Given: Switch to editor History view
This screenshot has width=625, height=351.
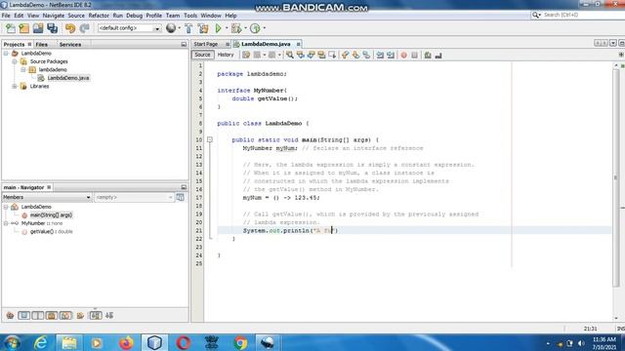Looking at the screenshot, I should click(x=226, y=55).
